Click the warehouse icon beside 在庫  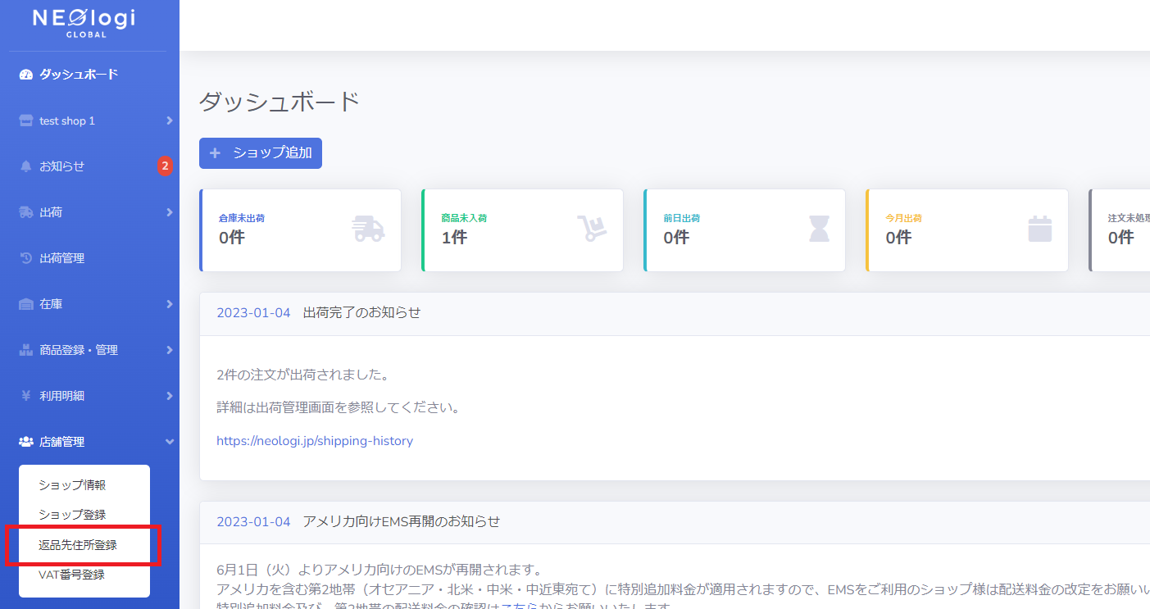tap(25, 304)
